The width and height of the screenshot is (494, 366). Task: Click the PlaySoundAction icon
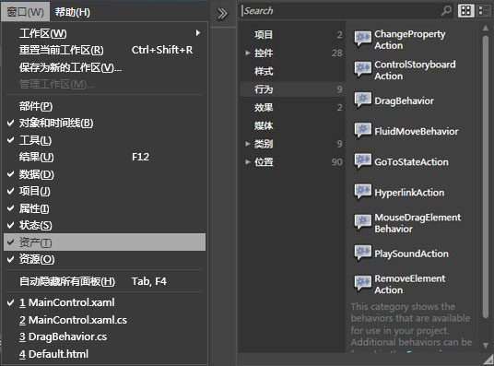(x=362, y=254)
